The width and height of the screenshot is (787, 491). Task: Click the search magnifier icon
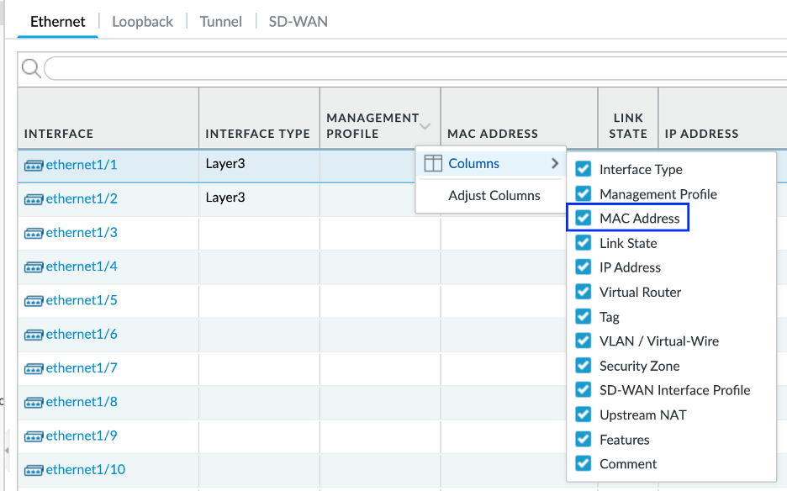(x=31, y=68)
